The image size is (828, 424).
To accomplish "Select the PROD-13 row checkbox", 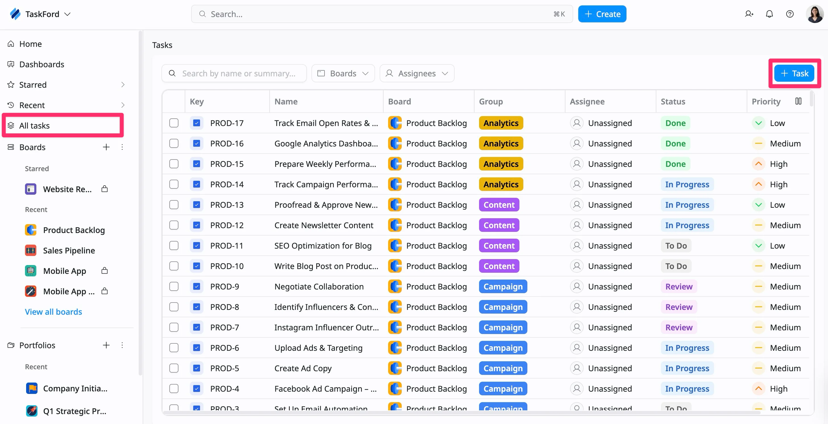I will tap(174, 205).
